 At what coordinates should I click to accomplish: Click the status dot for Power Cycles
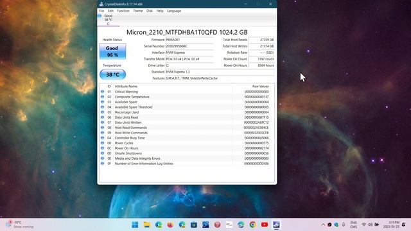tap(103, 143)
